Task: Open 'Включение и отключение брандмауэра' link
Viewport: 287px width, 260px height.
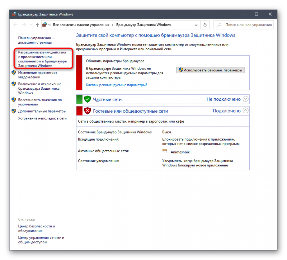Action: (x=39, y=88)
